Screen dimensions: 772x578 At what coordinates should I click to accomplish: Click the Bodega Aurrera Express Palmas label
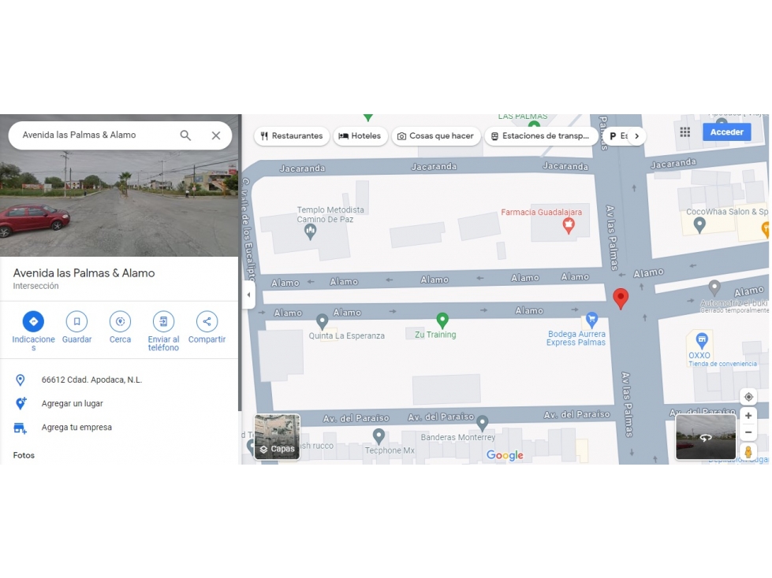click(576, 338)
